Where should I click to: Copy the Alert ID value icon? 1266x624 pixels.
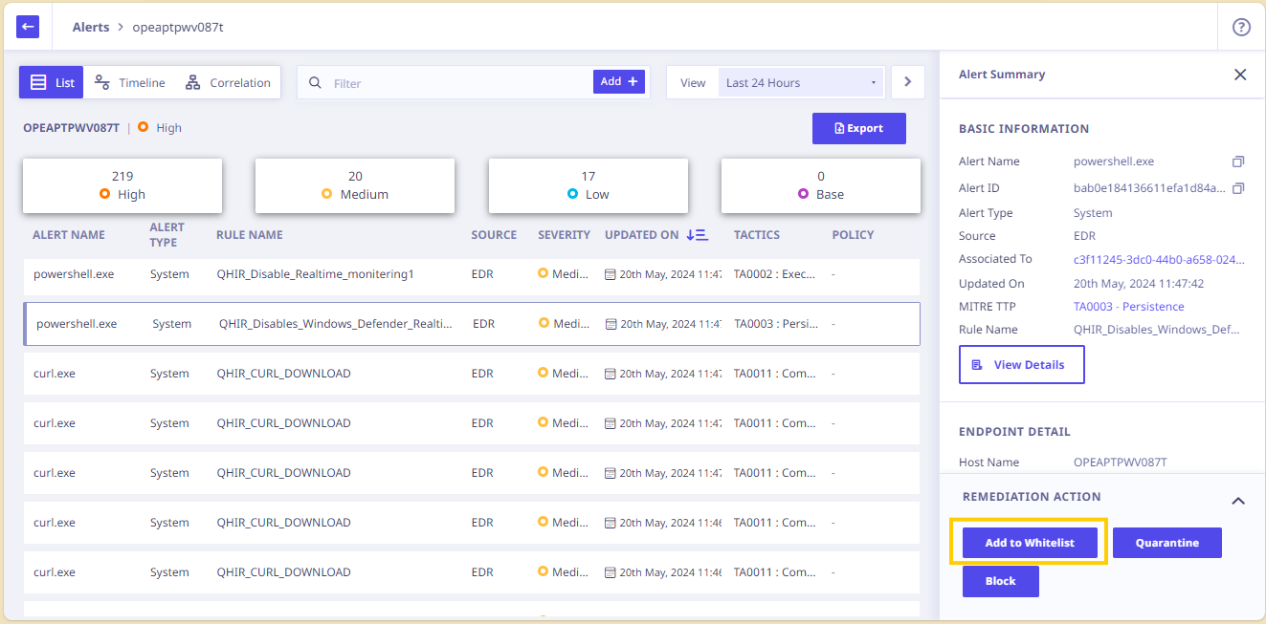click(x=1237, y=188)
